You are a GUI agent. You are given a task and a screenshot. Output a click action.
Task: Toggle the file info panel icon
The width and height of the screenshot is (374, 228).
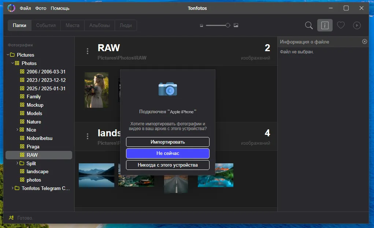(325, 25)
